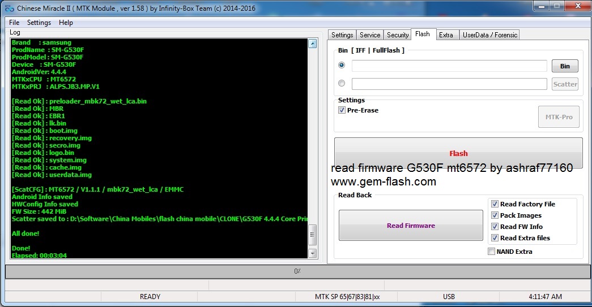Click the 'ProdName : SM-G530F' log line

pyautogui.click(x=48, y=50)
